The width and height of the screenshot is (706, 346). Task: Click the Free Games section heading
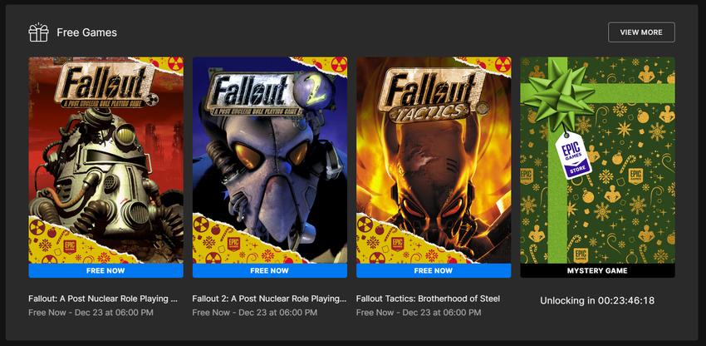(86, 32)
